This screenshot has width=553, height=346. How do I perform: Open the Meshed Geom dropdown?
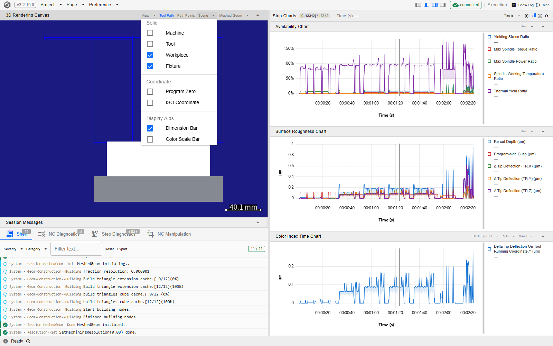234,16
